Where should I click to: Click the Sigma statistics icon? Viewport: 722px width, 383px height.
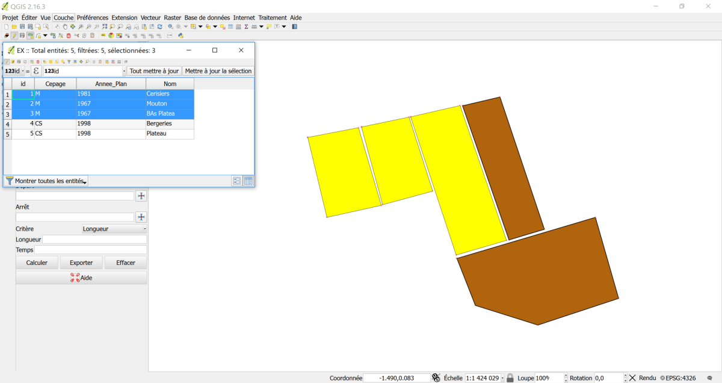pyautogui.click(x=246, y=26)
